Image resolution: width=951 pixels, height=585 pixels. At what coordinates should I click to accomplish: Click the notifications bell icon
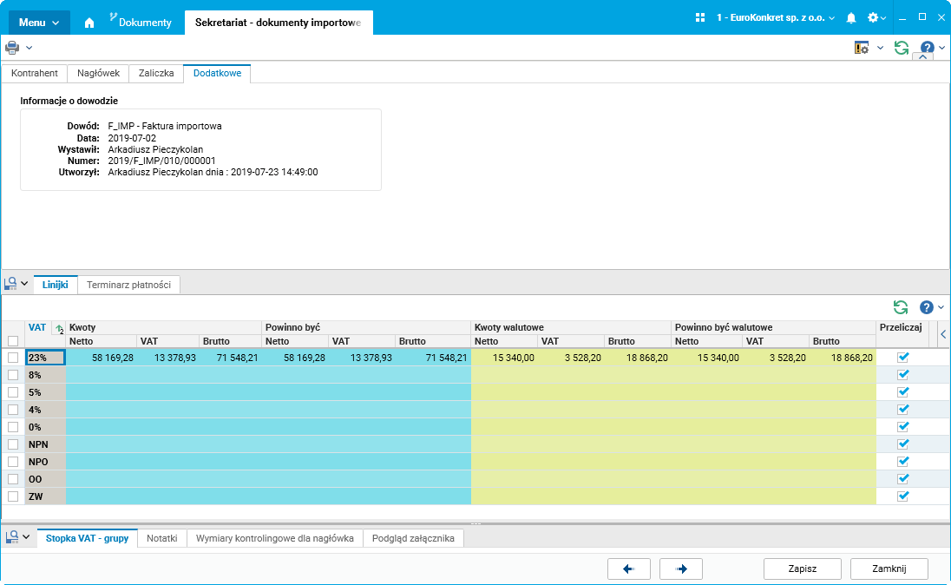coord(850,17)
